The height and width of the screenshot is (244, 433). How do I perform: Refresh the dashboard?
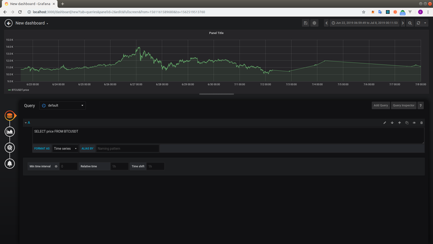pos(418,23)
